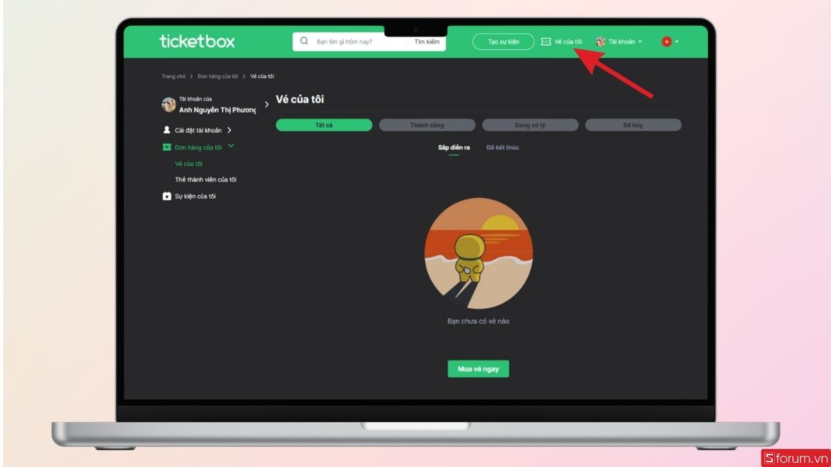Collapse the Đơn hàng của tôi section

point(231,146)
